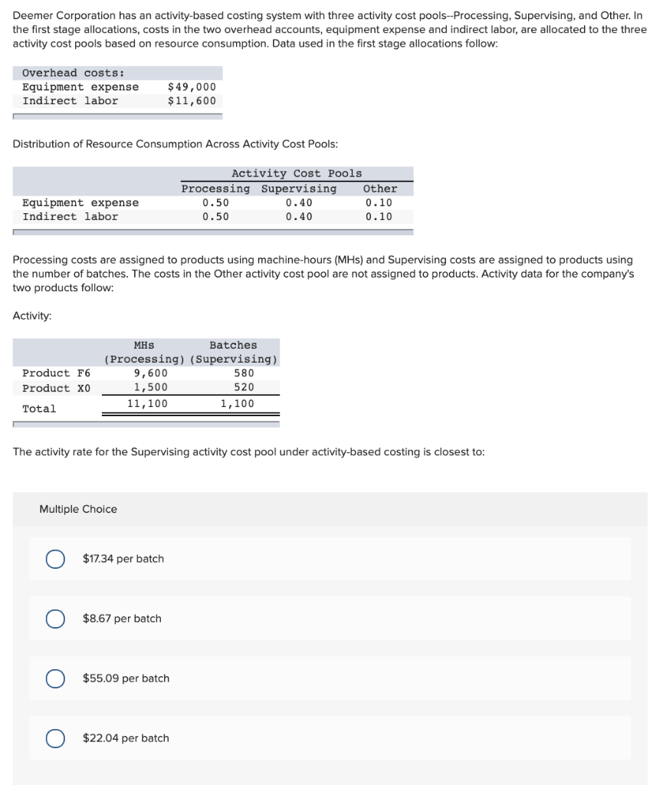Select the $8.67 per batch answer

click(54, 619)
